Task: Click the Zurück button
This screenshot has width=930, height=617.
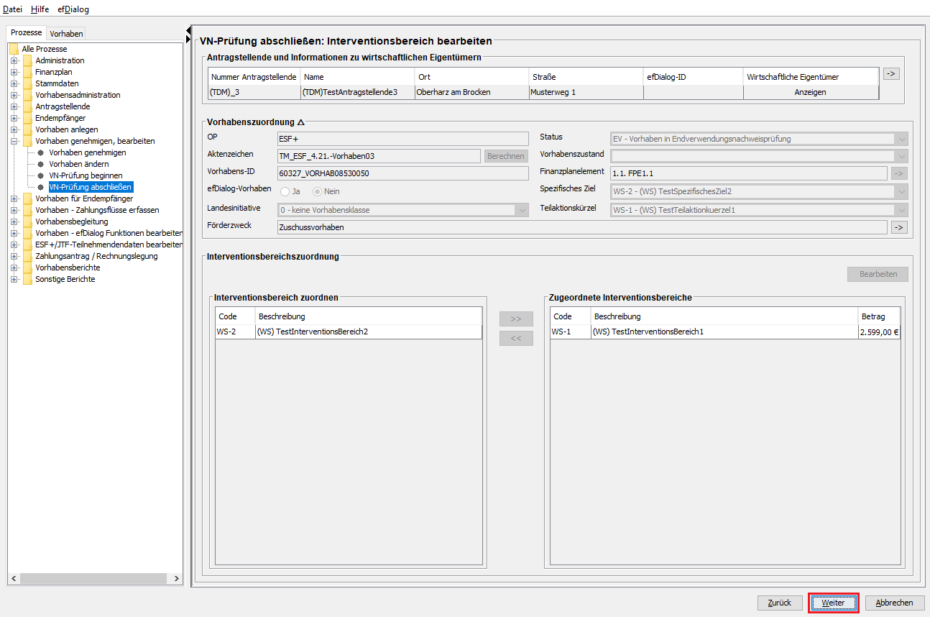Action: pyautogui.click(x=780, y=603)
